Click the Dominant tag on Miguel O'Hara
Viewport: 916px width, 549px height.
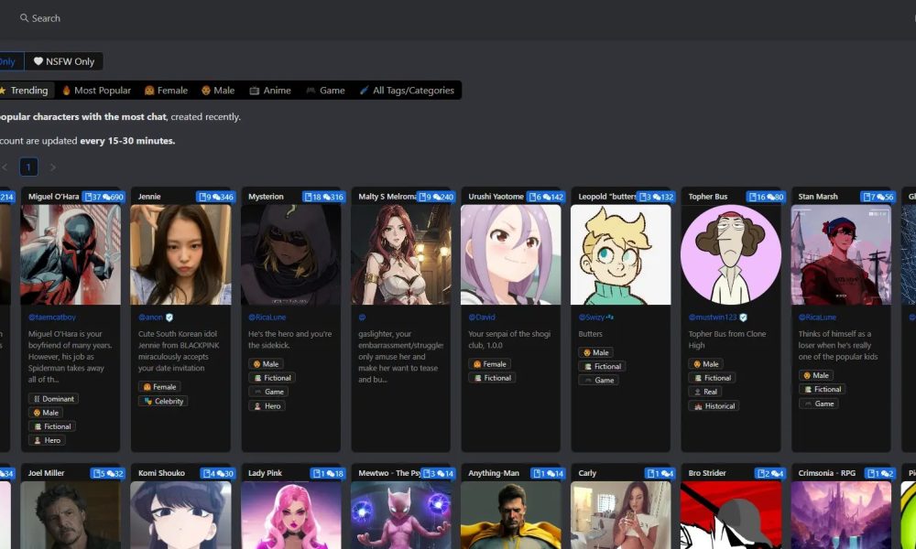pos(53,398)
